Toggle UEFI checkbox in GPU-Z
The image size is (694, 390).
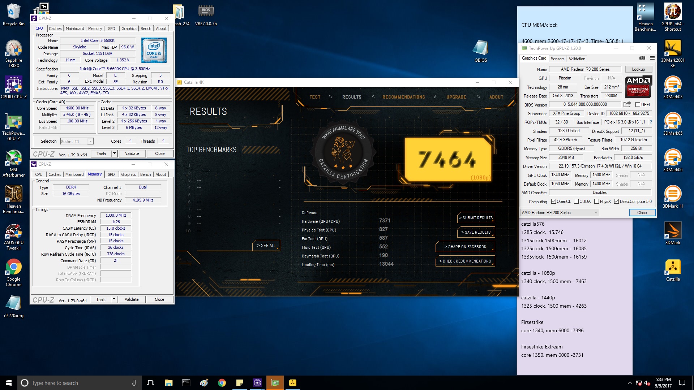(x=638, y=105)
